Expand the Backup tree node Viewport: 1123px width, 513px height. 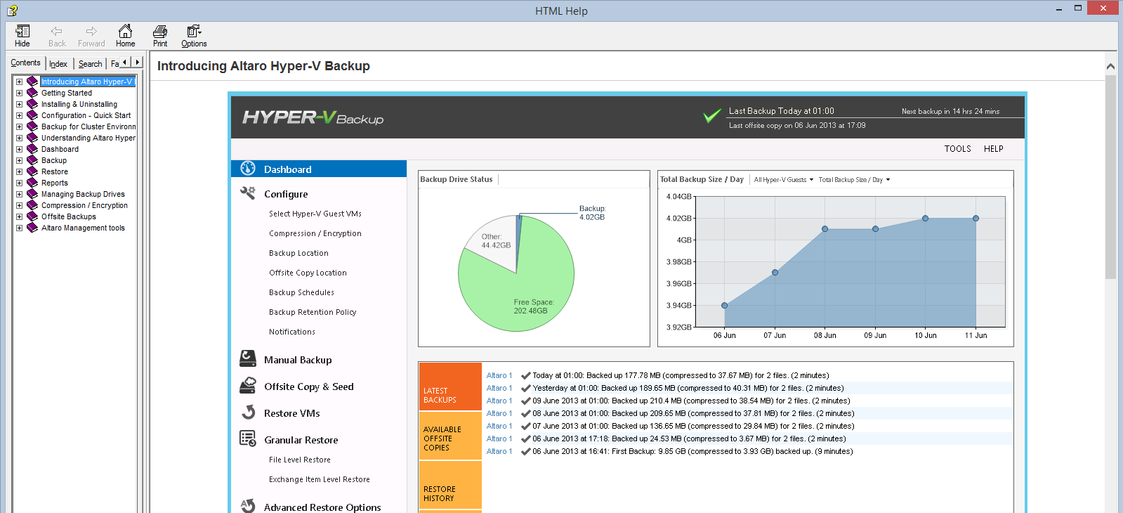20,160
